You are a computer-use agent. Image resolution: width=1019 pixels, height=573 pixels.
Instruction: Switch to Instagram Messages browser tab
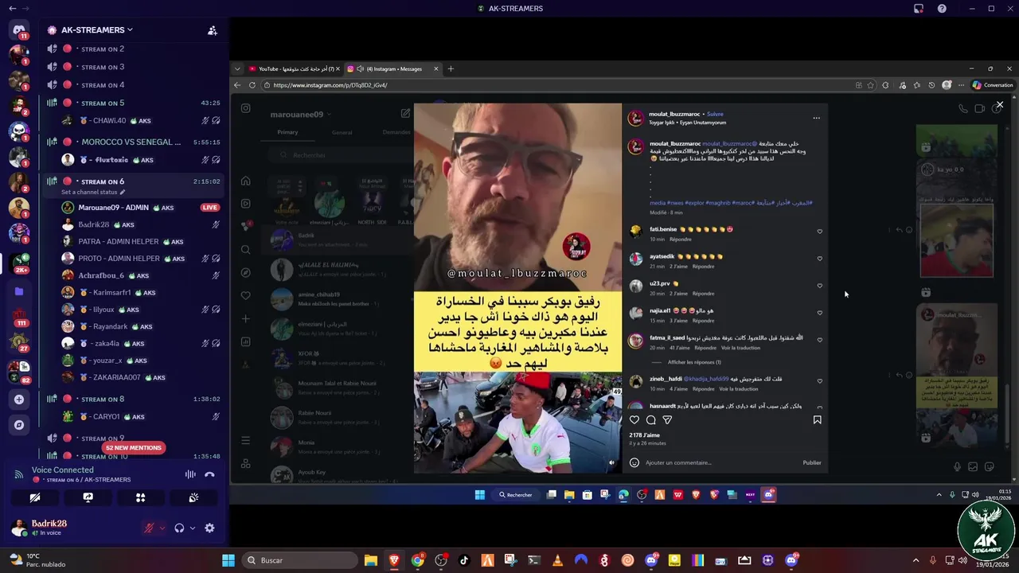click(x=392, y=69)
